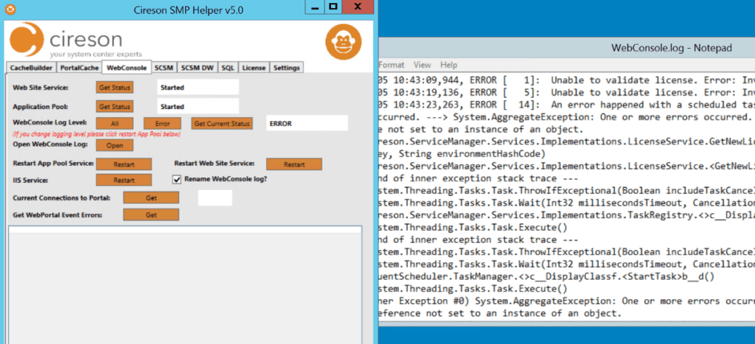
Task: Click the Application Pool status field
Action: 198,106
